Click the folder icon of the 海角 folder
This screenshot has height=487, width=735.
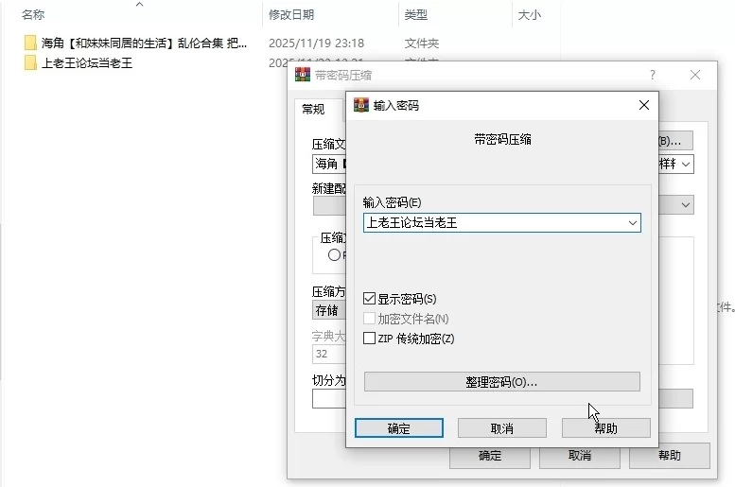coord(30,43)
